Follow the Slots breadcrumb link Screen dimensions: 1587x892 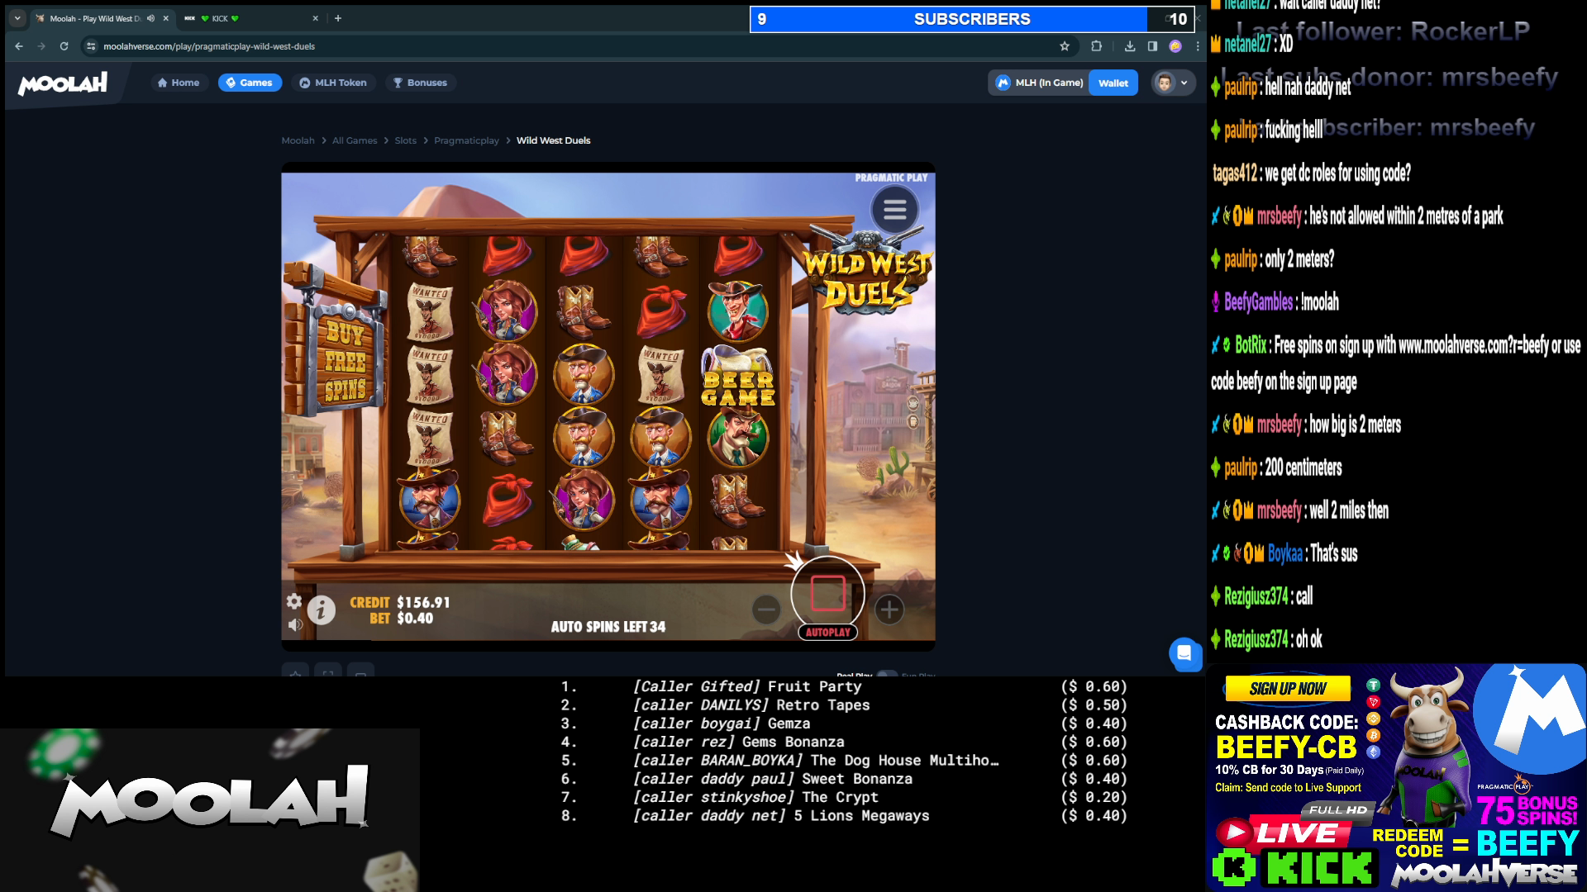(405, 140)
